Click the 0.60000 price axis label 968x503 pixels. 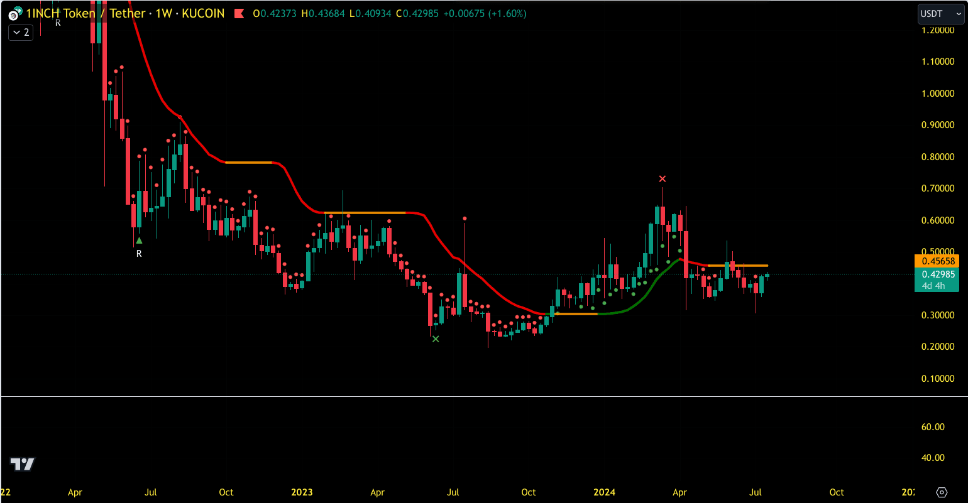tap(937, 220)
